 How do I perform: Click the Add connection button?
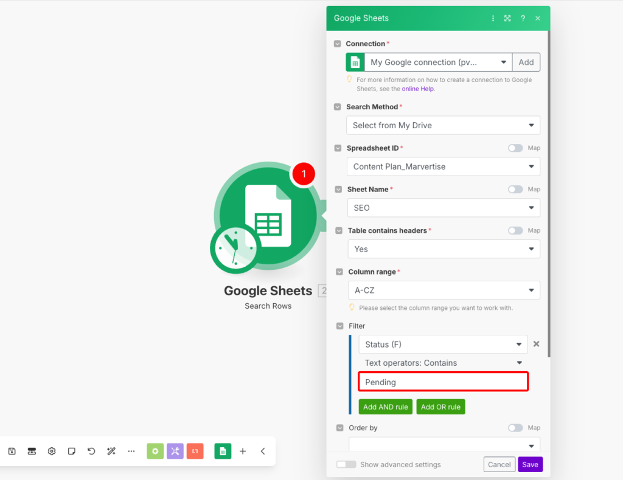(526, 63)
